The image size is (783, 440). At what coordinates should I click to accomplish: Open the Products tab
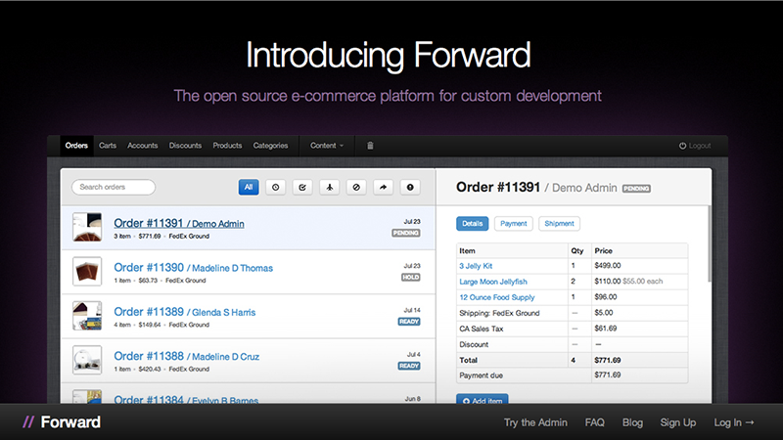(227, 146)
